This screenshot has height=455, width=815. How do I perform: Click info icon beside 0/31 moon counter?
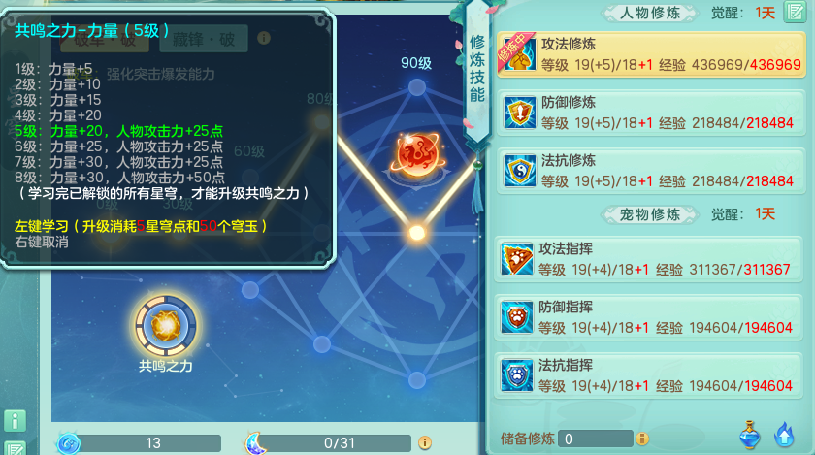(425, 442)
